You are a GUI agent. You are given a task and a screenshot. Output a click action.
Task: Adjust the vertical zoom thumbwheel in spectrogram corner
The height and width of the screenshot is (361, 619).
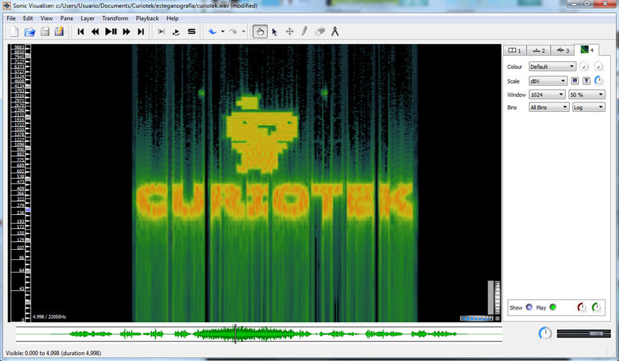497,297
